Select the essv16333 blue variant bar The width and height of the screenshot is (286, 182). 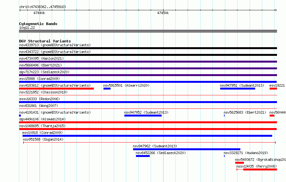[148, 102]
